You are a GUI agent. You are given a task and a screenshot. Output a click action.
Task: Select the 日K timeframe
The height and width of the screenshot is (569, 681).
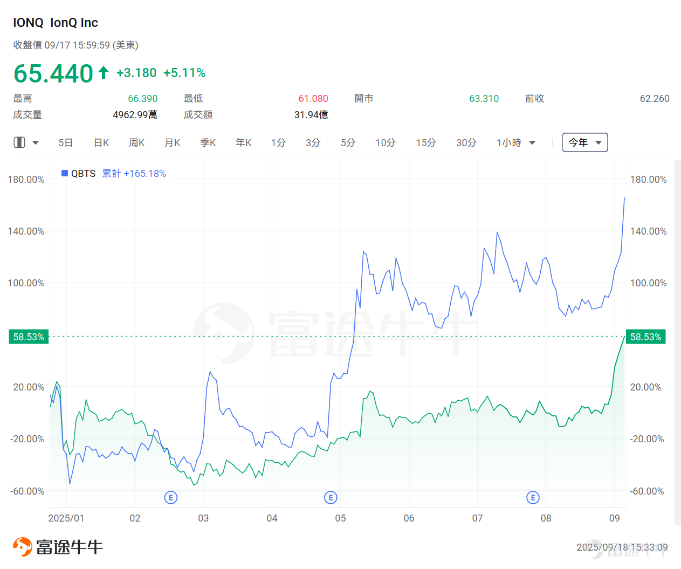101,142
